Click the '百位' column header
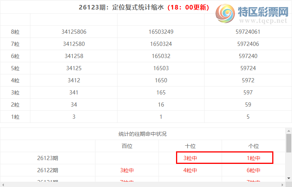Image resolution: width=292 pixels, height=187 pixels. (x=127, y=146)
